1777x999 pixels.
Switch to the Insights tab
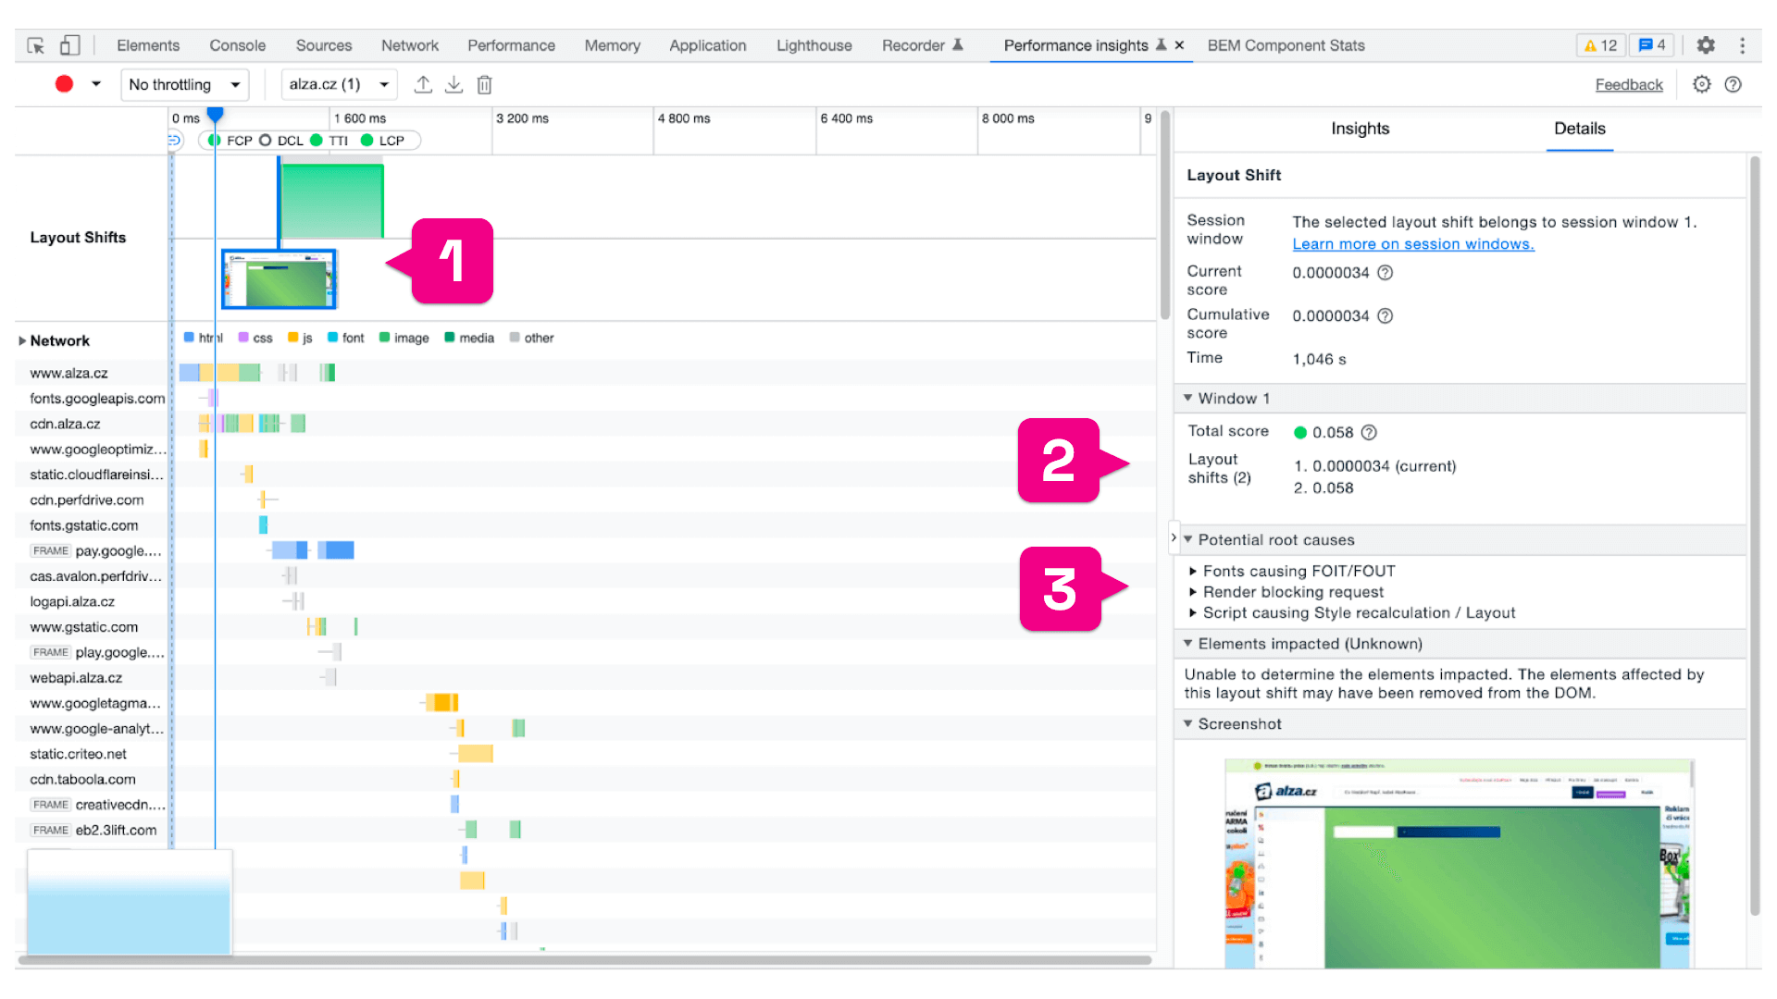(1360, 129)
